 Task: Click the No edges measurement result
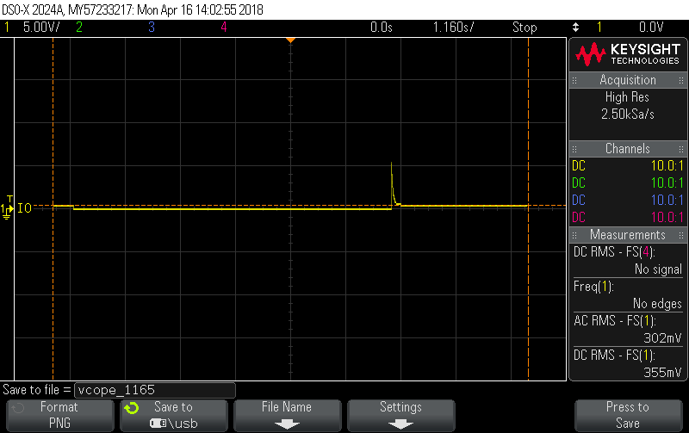[x=657, y=304]
